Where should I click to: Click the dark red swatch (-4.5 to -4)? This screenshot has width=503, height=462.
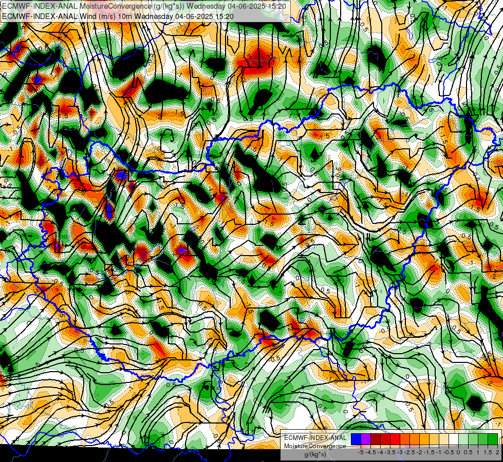click(x=376, y=439)
